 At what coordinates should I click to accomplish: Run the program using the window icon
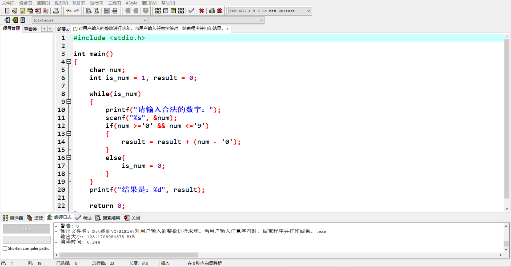pos(166,11)
